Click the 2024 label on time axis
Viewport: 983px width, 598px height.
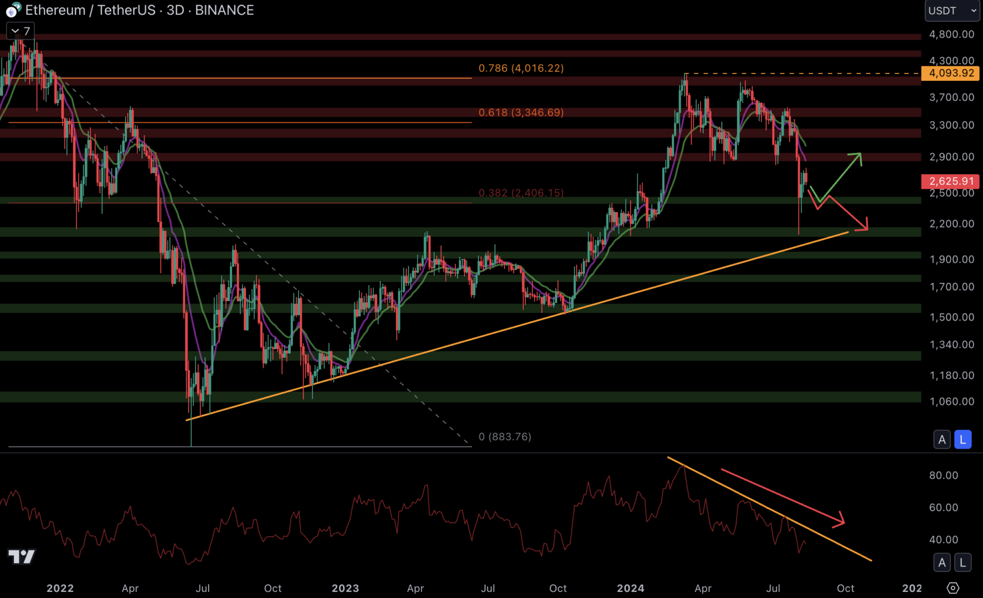click(630, 588)
